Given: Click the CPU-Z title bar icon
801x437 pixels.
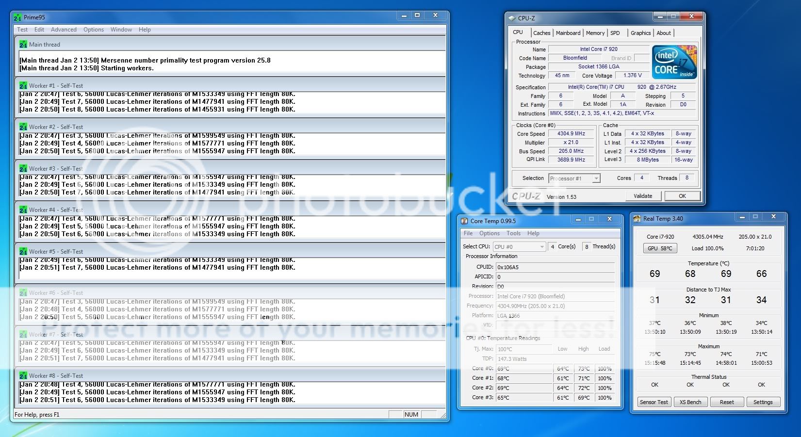Looking at the screenshot, I should click(x=512, y=18).
